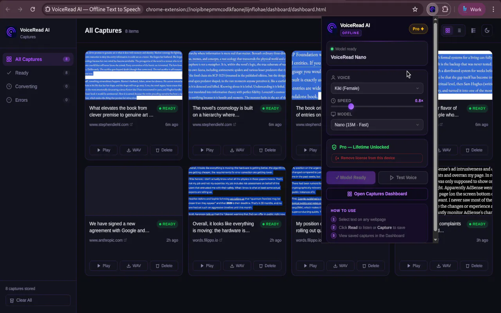Click the popup scrollbar's up arrow
This screenshot has width=501, height=313.
(435, 19)
